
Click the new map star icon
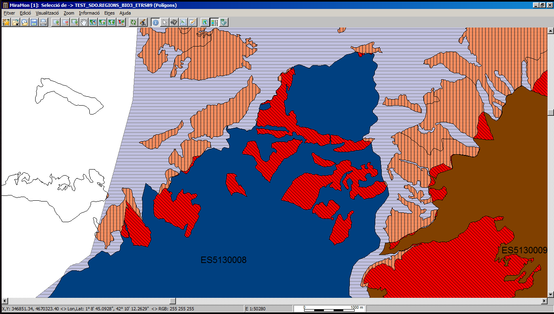[x=6, y=22]
